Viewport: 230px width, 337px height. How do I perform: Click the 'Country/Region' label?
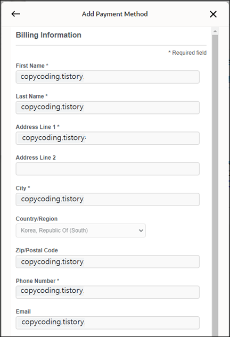point(37,219)
